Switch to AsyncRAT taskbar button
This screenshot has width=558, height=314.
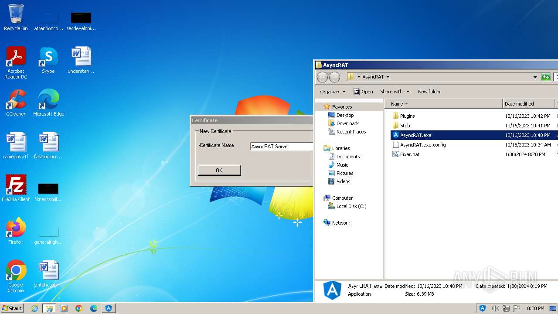point(109,308)
